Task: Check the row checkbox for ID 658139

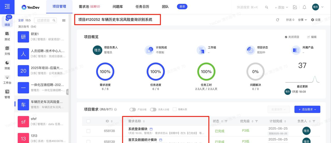Action: click(88, 141)
